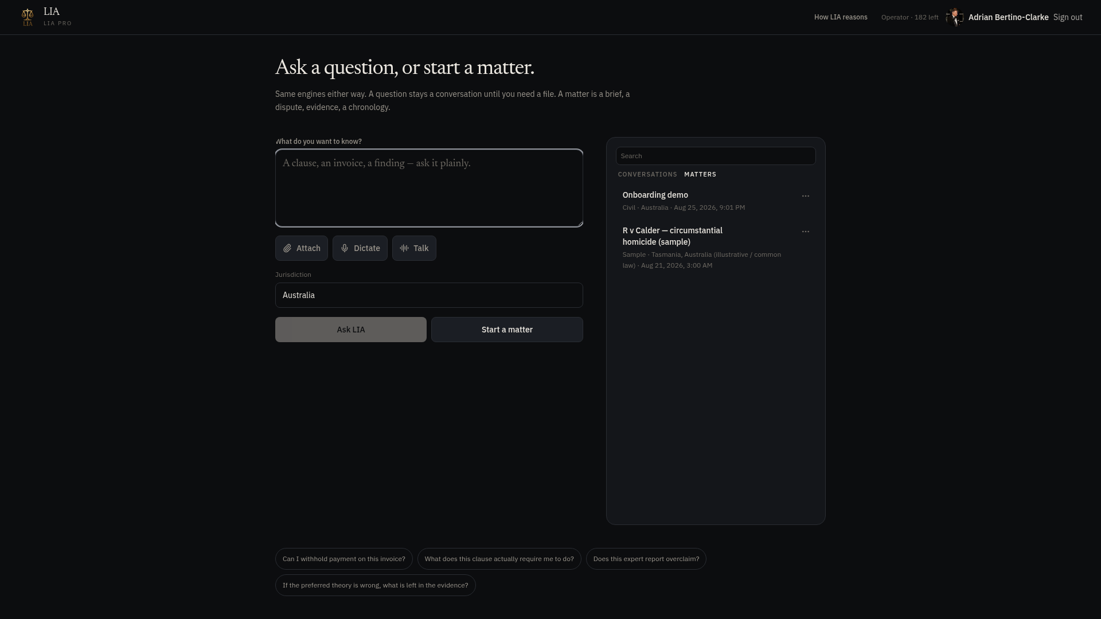The image size is (1101, 619).
Task: Click Adrian Bertino-Clarke's avatar picture
Action: coord(955,17)
